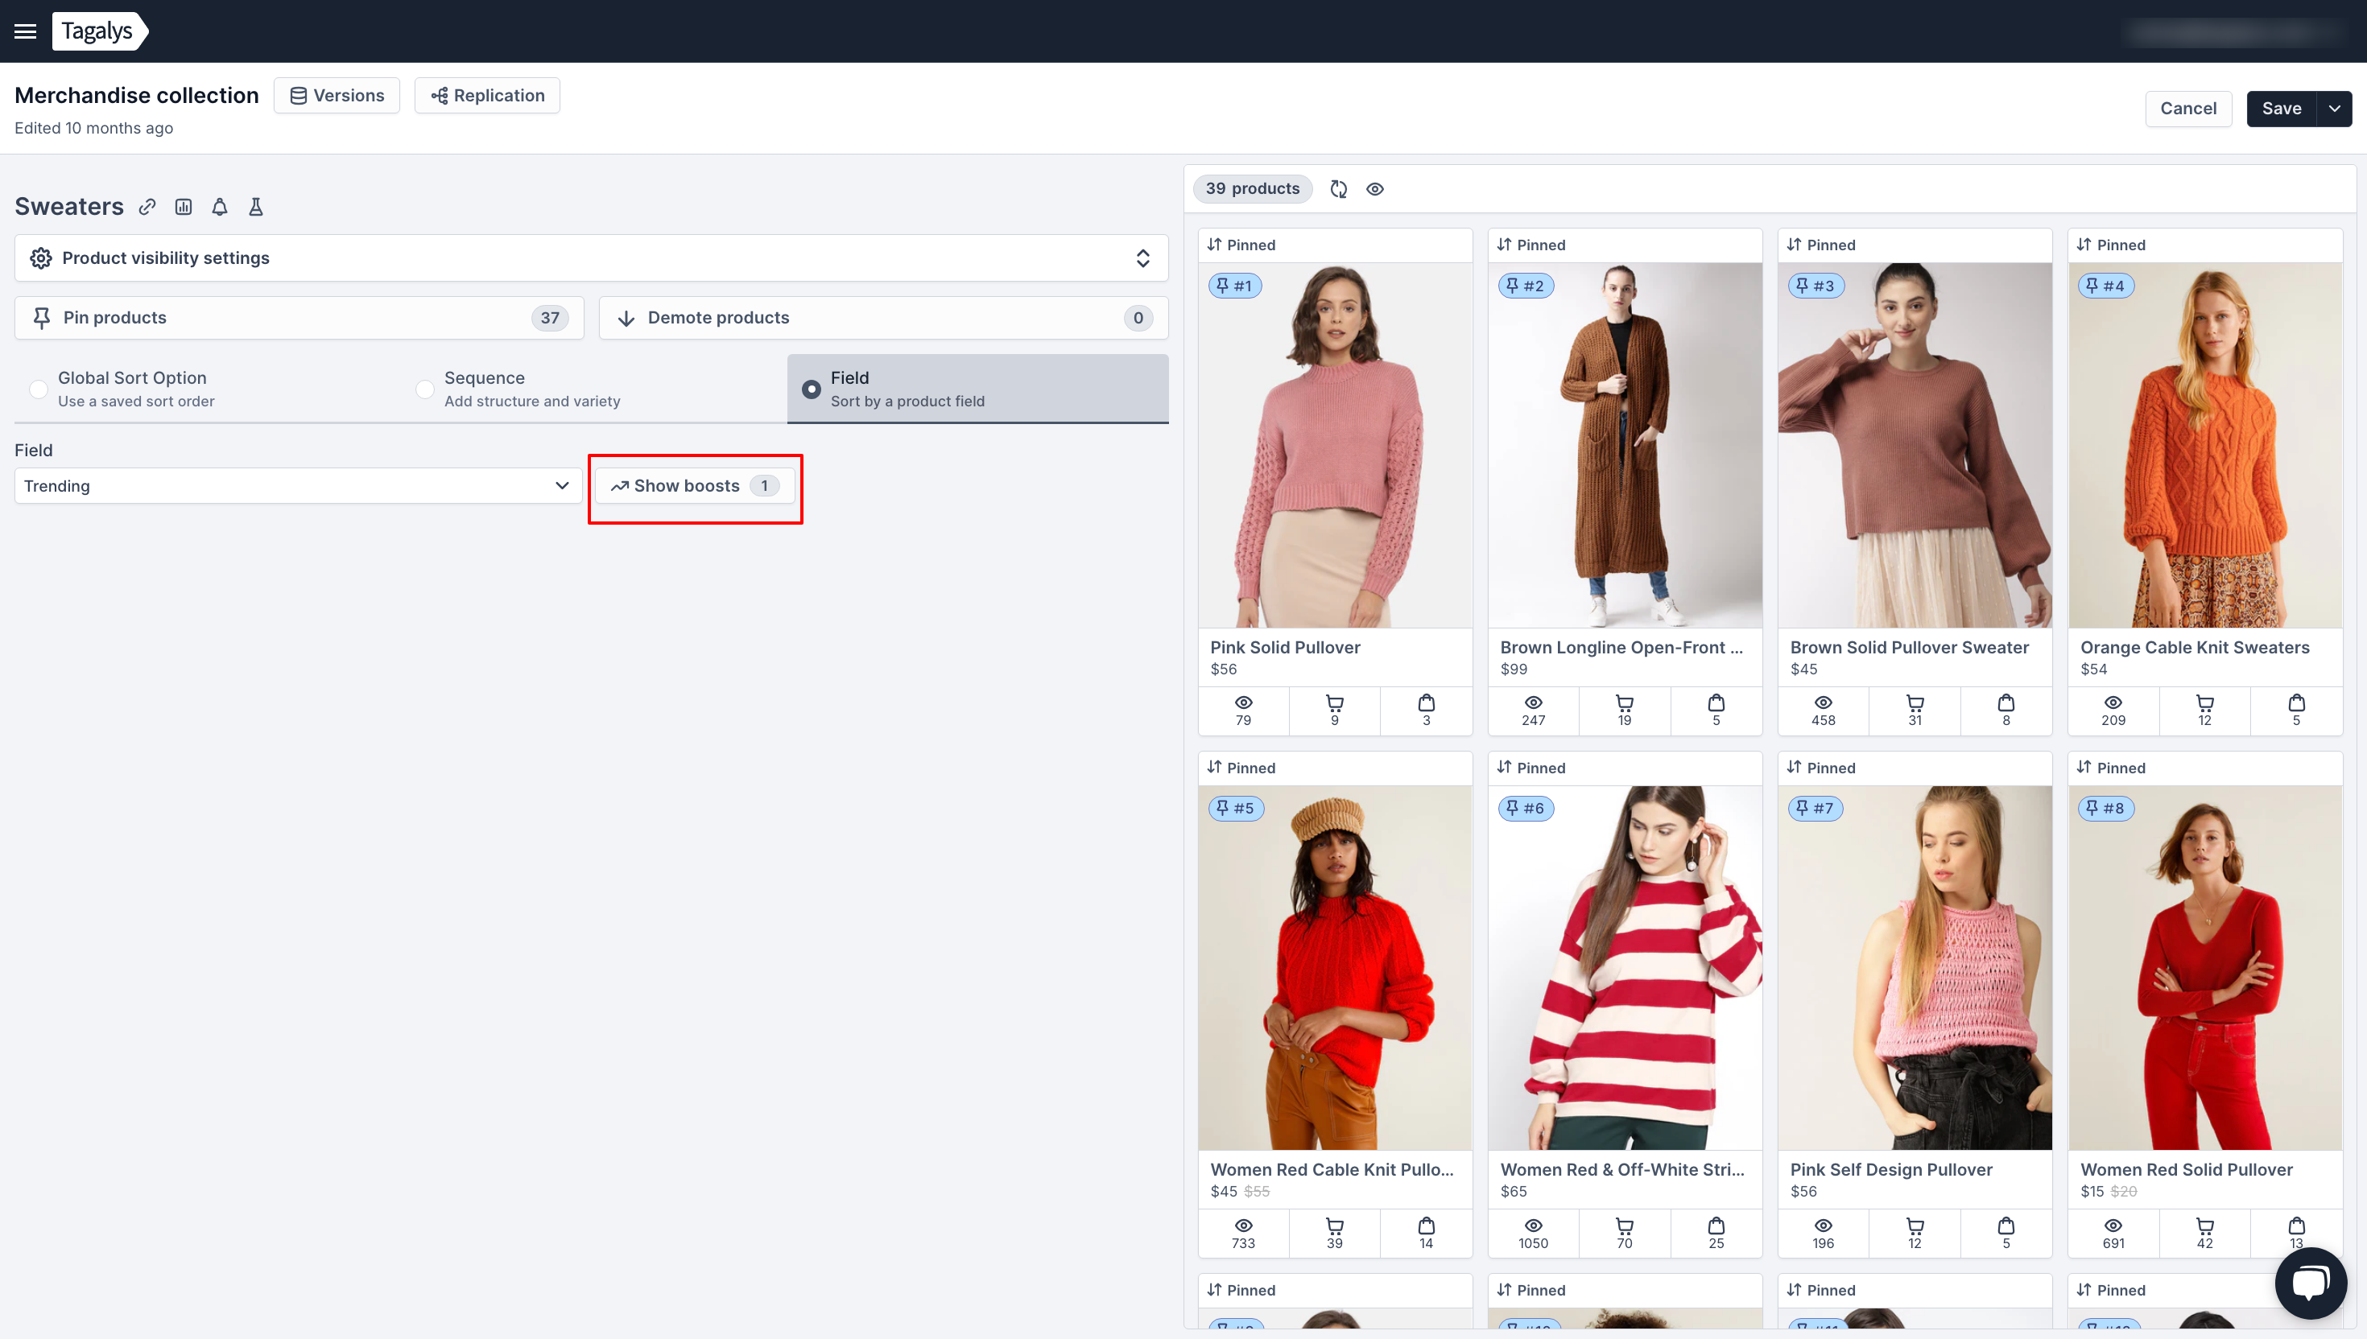Click the views eye stat on Pink Solid Pullover

(1243, 711)
